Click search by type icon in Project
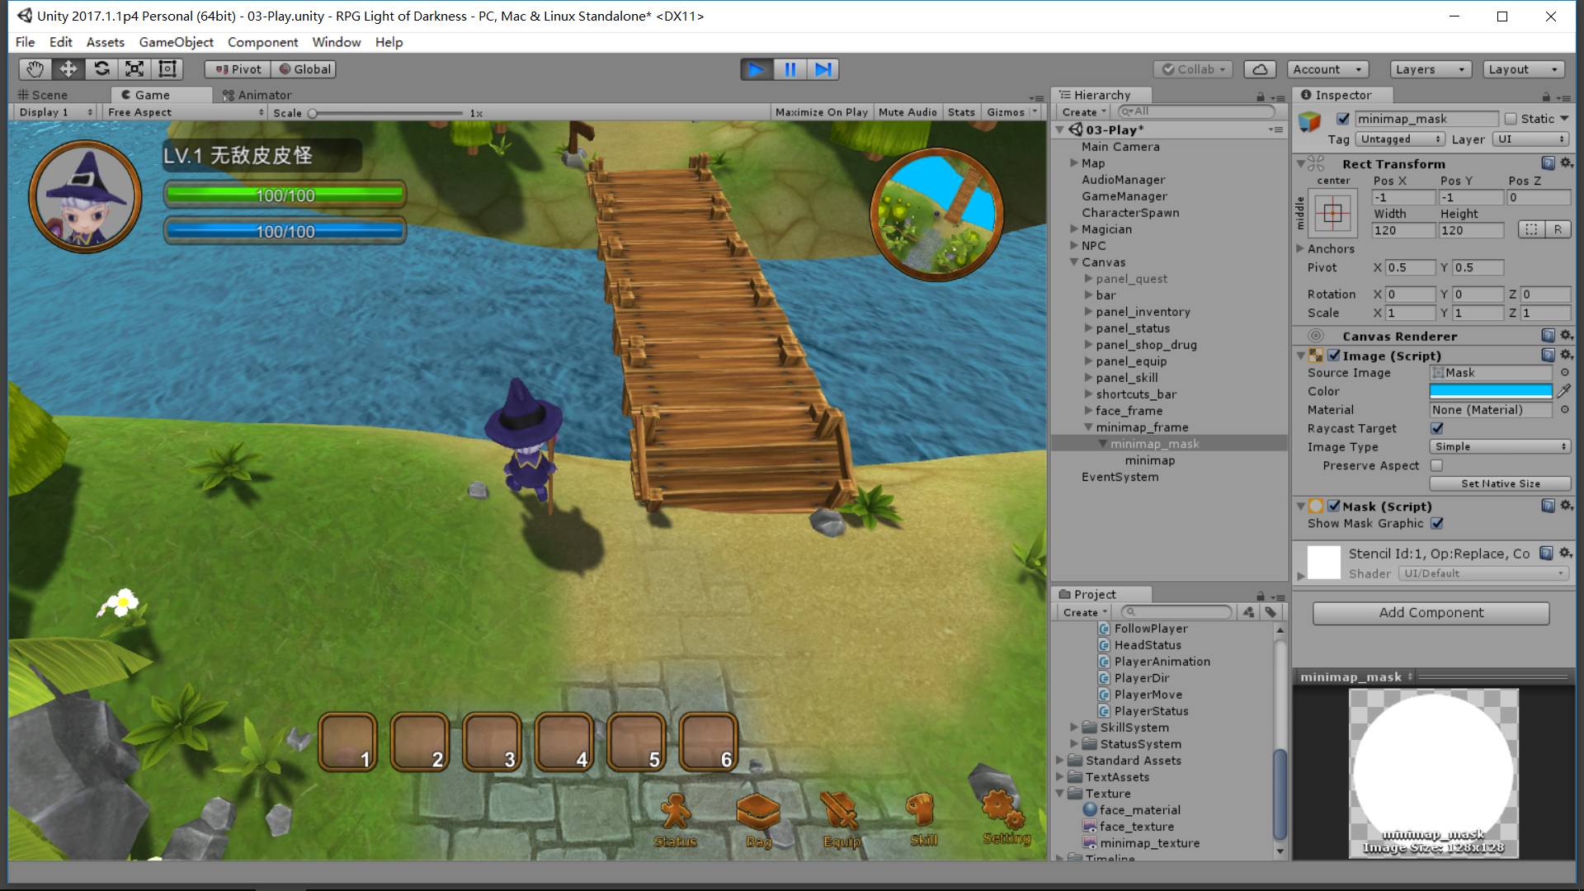This screenshot has width=1584, height=891. pyautogui.click(x=1249, y=612)
